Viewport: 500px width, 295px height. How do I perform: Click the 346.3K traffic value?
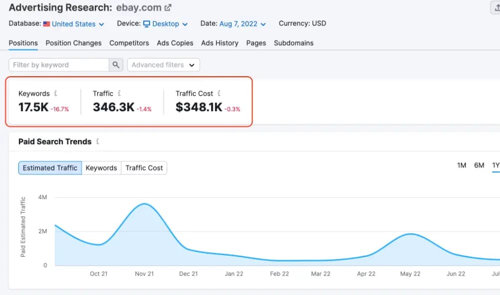[x=114, y=107]
